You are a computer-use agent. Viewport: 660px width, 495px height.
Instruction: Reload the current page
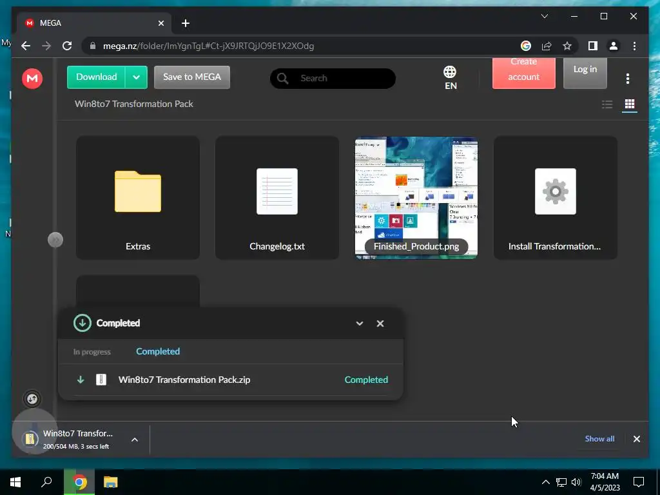[67, 46]
